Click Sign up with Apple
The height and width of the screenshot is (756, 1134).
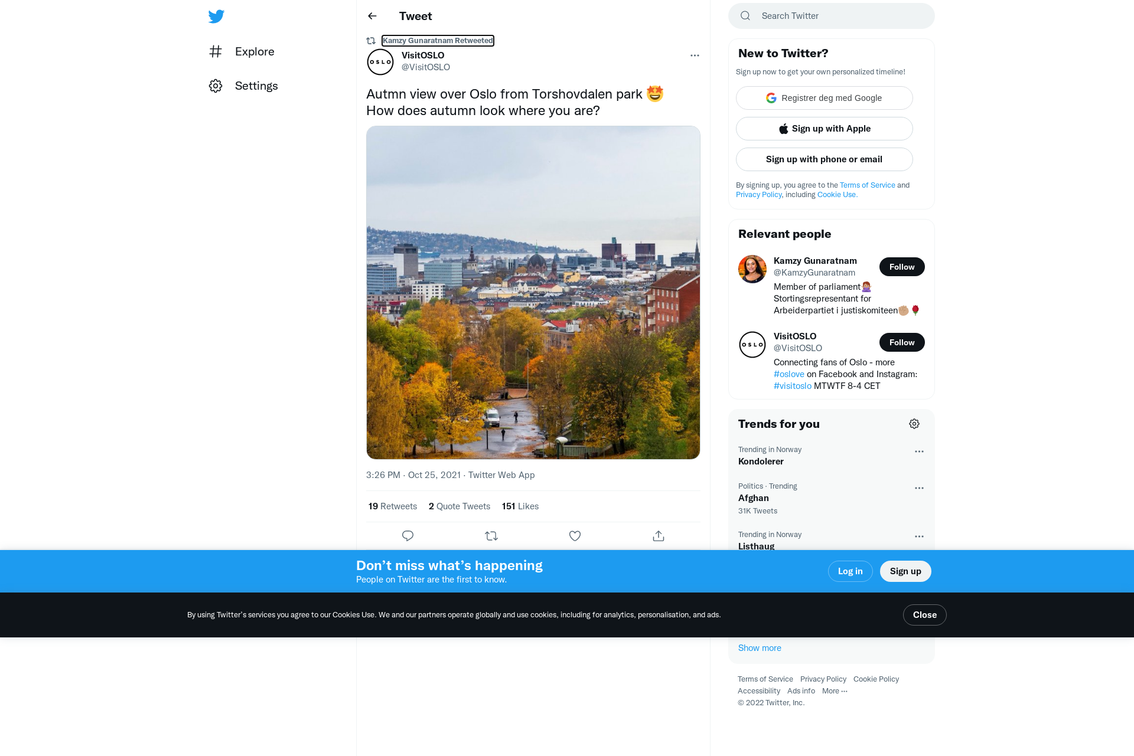(825, 129)
